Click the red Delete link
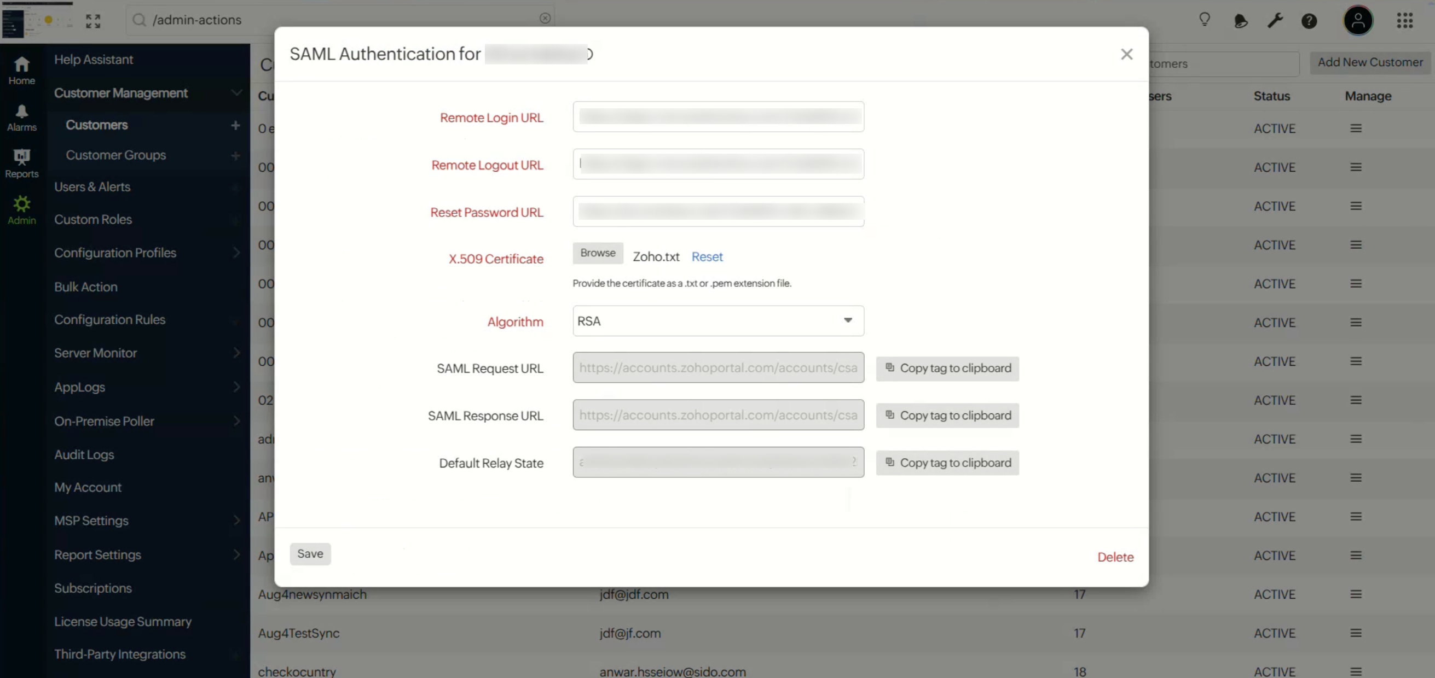1435x678 pixels. (x=1115, y=557)
